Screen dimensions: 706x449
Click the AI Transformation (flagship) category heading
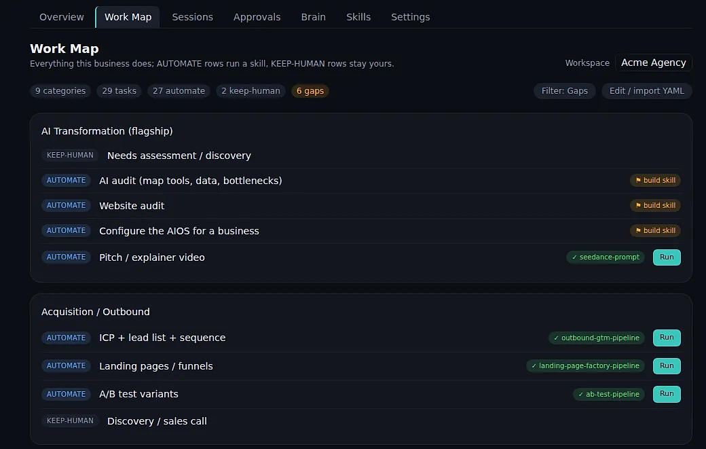[107, 131]
